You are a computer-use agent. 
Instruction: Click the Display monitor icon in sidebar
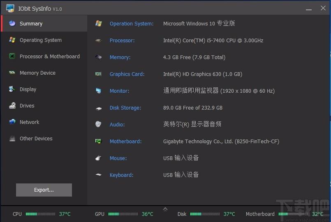[12, 89]
